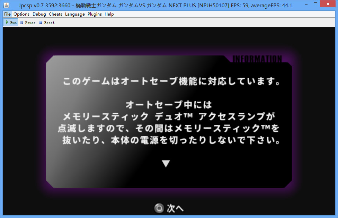
Task: Click the Jpcsp window title text
Action: tap(155, 6)
